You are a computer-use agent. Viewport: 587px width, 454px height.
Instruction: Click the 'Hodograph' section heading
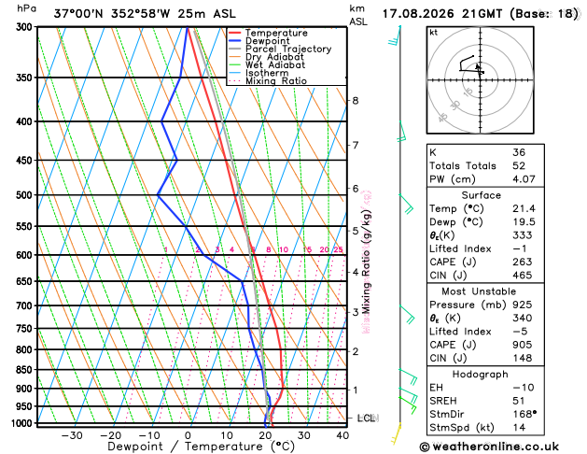481,375
